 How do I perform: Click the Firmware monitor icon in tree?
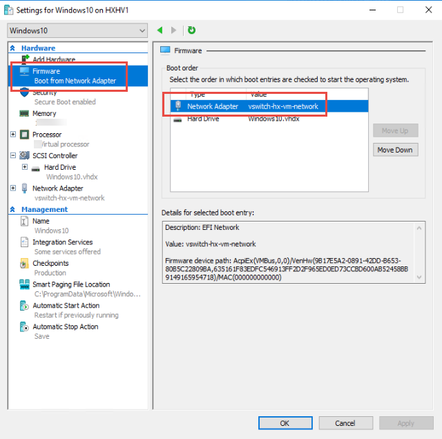(25, 71)
